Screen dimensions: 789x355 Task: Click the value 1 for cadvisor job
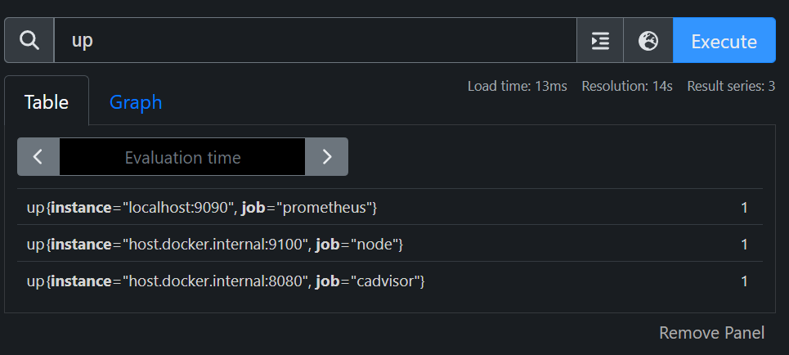[x=744, y=281]
